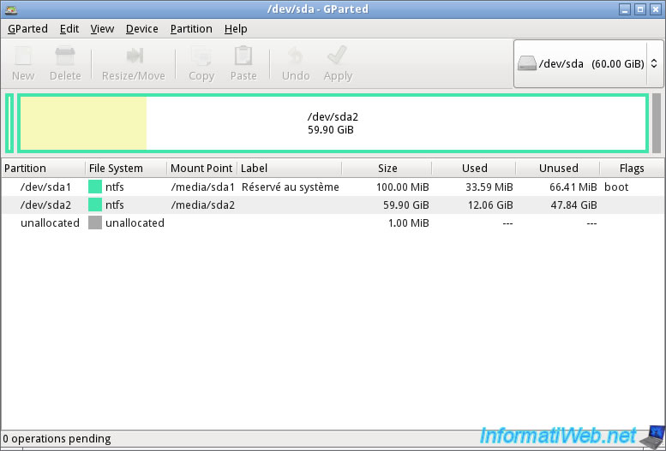Open the /dev/sda (60.00 GiB) device selector
Screen dimensions: 666x451
[x=588, y=63]
